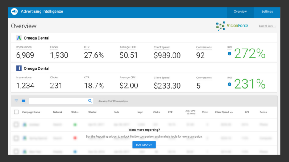Click the Google AdWords icon beside Omega Dental
This screenshot has width=289, height=162.
[19, 38]
